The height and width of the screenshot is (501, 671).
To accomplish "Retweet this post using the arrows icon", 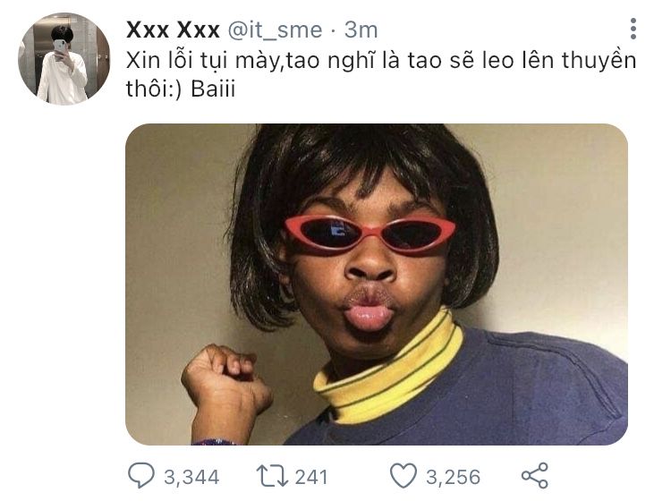I will pos(272,476).
